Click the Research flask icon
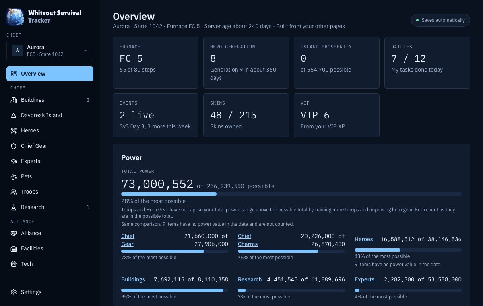 [14, 207]
